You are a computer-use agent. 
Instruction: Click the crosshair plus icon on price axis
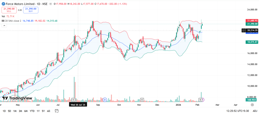coord(243,30)
